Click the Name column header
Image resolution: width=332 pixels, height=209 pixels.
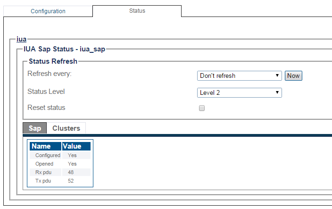pos(46,146)
